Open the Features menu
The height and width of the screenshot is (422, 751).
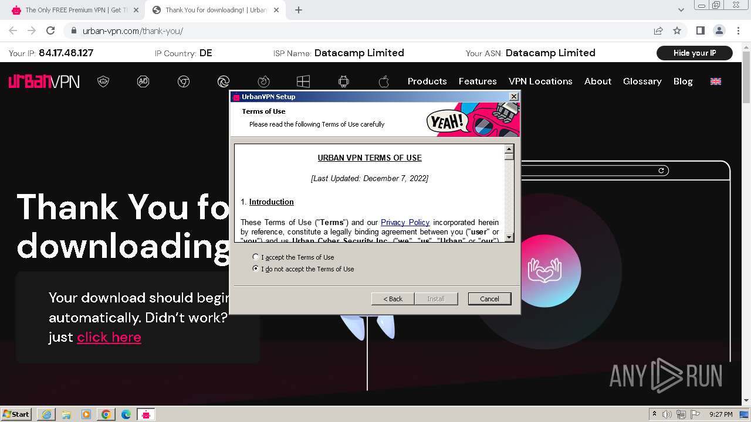point(478,81)
